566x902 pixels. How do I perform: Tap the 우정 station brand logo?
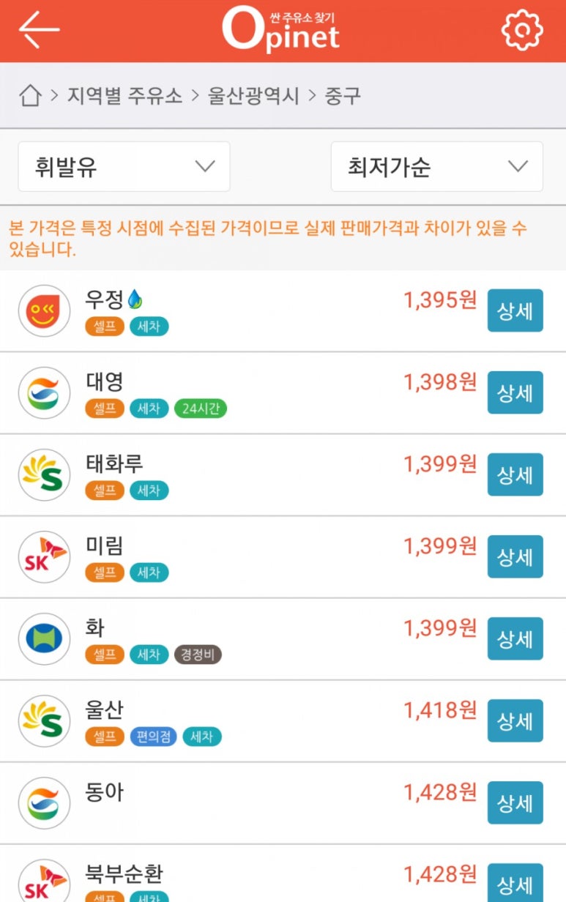pos(44,311)
